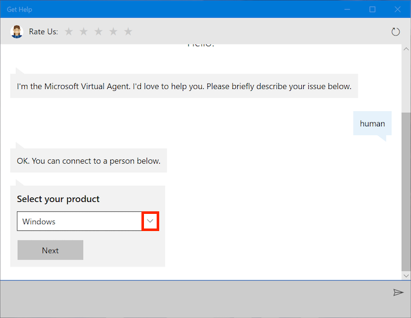The width and height of the screenshot is (411, 318).
Task: Click the virtual agent avatar icon
Action: [16, 31]
